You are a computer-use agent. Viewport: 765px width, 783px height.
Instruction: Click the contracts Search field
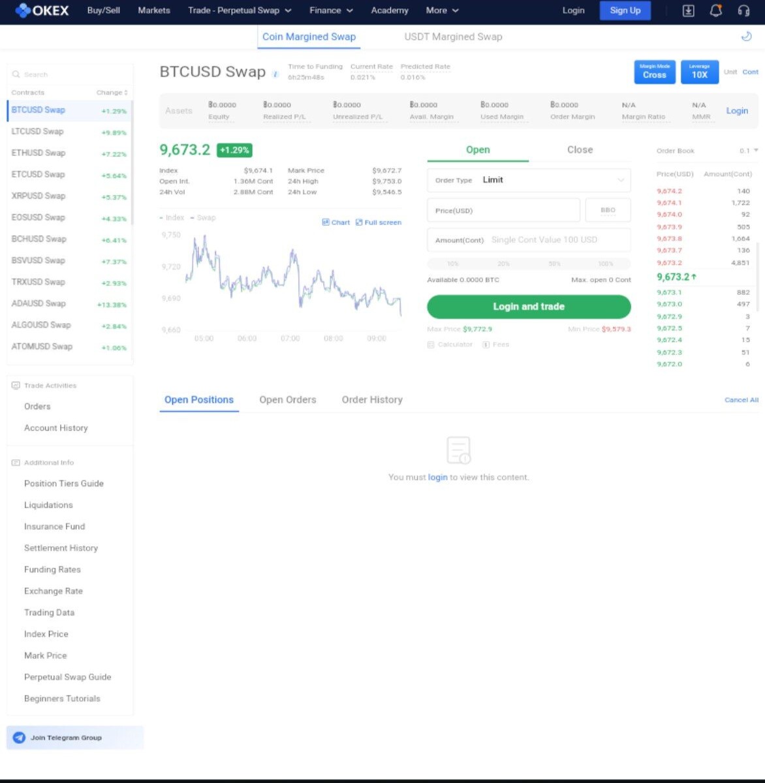click(x=70, y=74)
